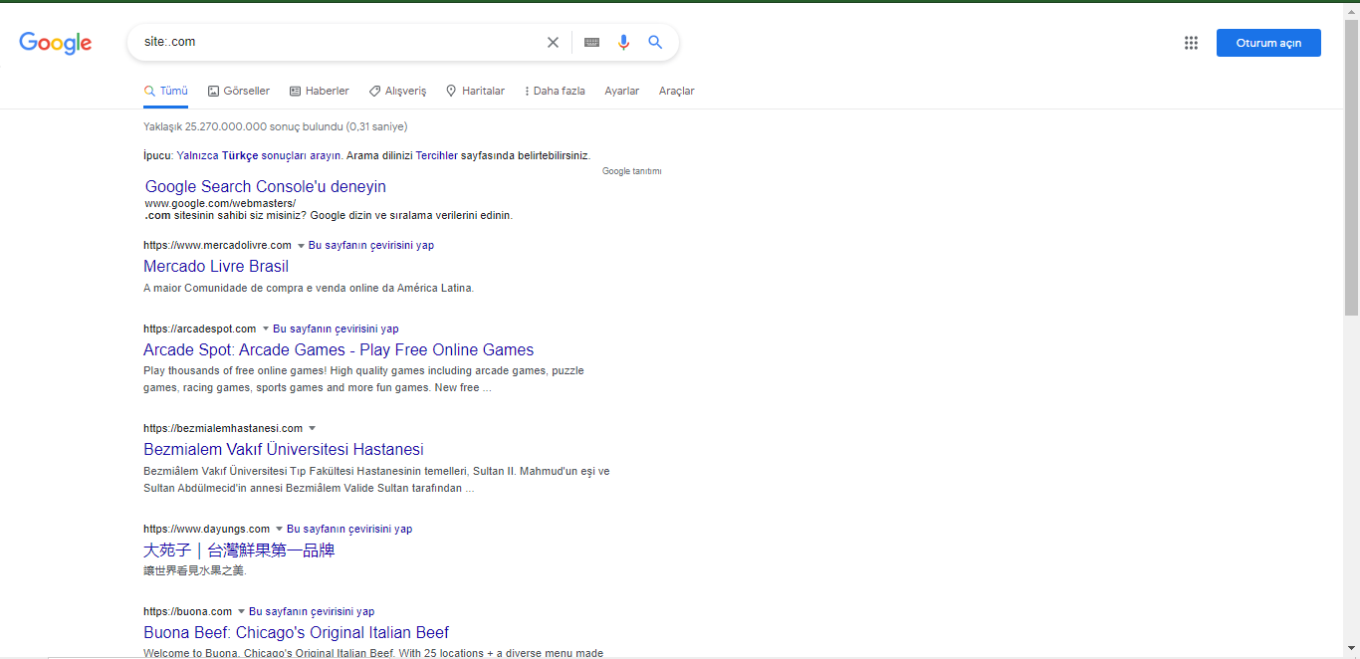Expand the arrow next to dayungs.com URL
The width and height of the screenshot is (1360, 659).
point(279,530)
